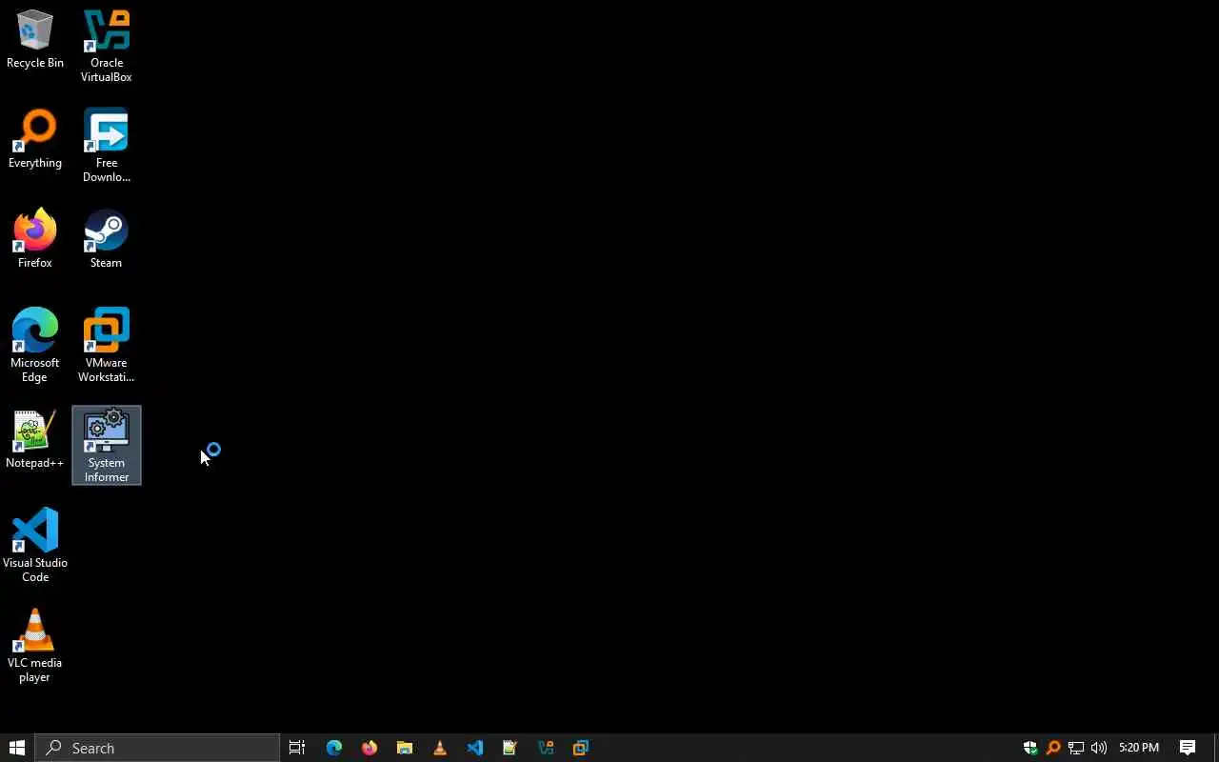Select the Visual Studio Code desktop shortcut
The image size is (1219, 762).
(x=35, y=546)
